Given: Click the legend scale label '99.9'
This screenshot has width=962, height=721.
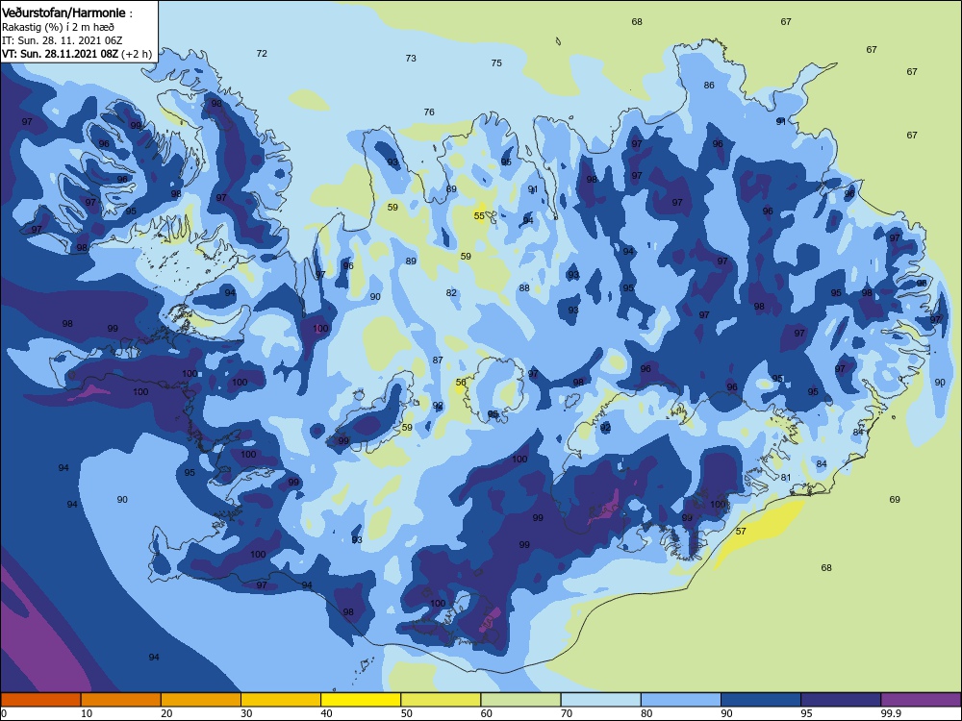Looking at the screenshot, I should click(x=891, y=713).
